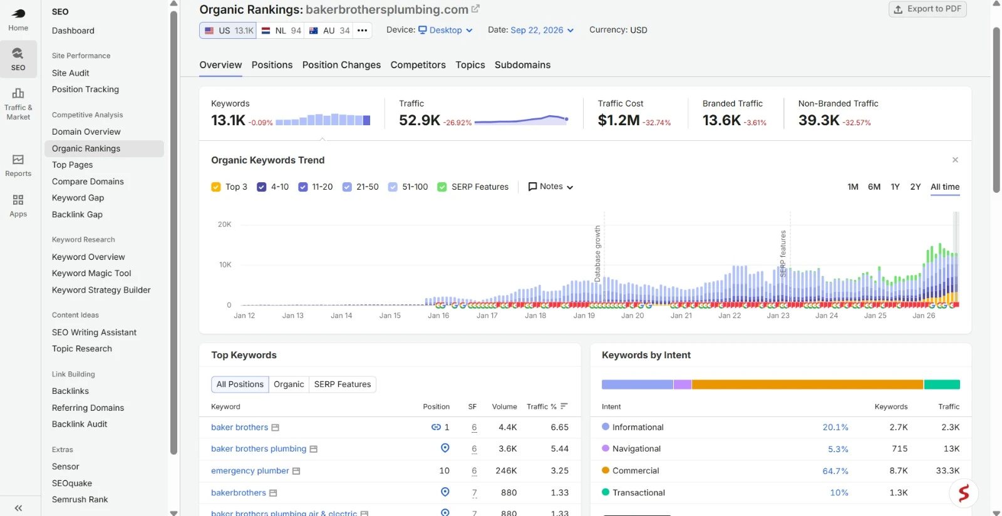Click the blue Informational intent bar segment
1002x516 pixels.
pyautogui.click(x=637, y=384)
